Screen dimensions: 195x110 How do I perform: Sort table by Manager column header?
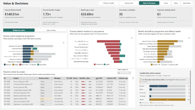tap(57, 78)
